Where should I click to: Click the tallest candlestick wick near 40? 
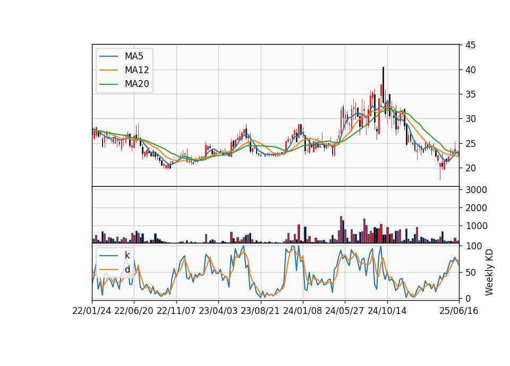(x=383, y=85)
